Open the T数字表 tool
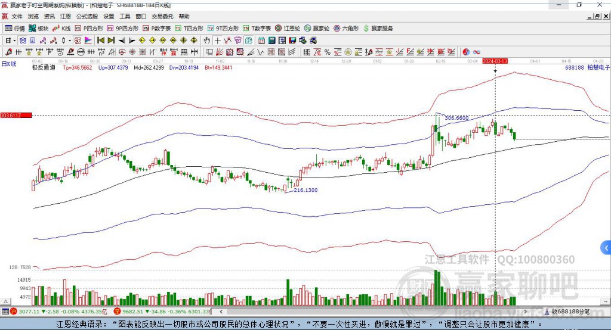The width and height of the screenshot is (611, 330). pos(257,29)
